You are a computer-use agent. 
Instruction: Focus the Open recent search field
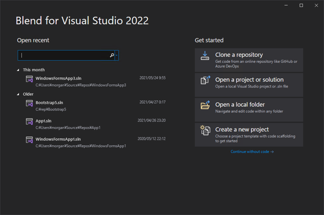point(63,55)
